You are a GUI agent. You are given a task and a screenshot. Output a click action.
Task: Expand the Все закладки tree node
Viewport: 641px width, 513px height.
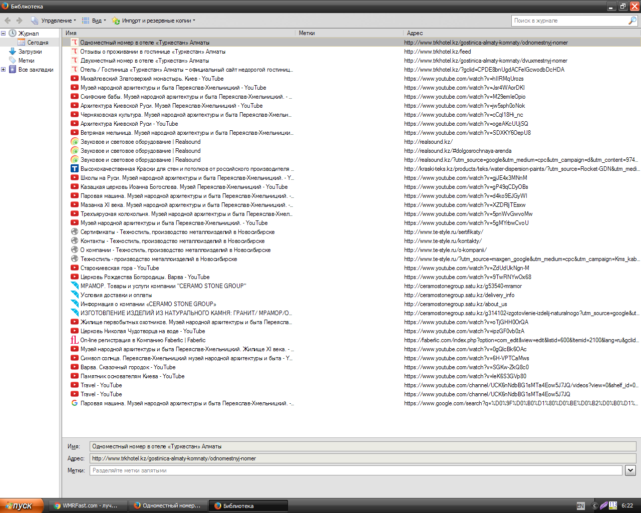pyautogui.click(x=3, y=70)
